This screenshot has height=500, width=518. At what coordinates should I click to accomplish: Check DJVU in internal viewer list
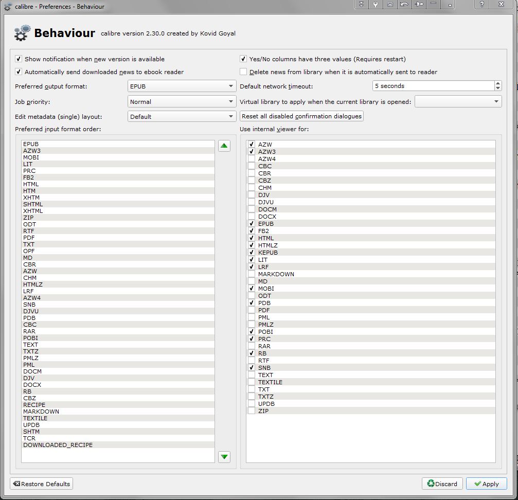tap(252, 202)
